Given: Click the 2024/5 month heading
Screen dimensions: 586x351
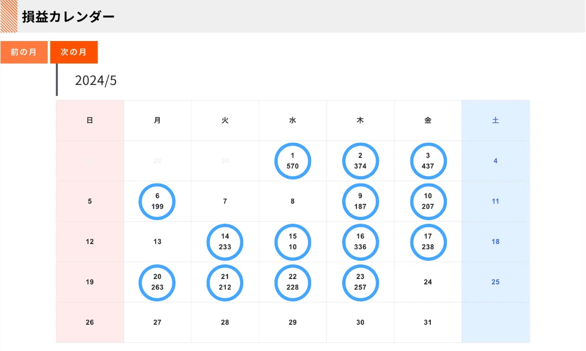Looking at the screenshot, I should tap(96, 80).
